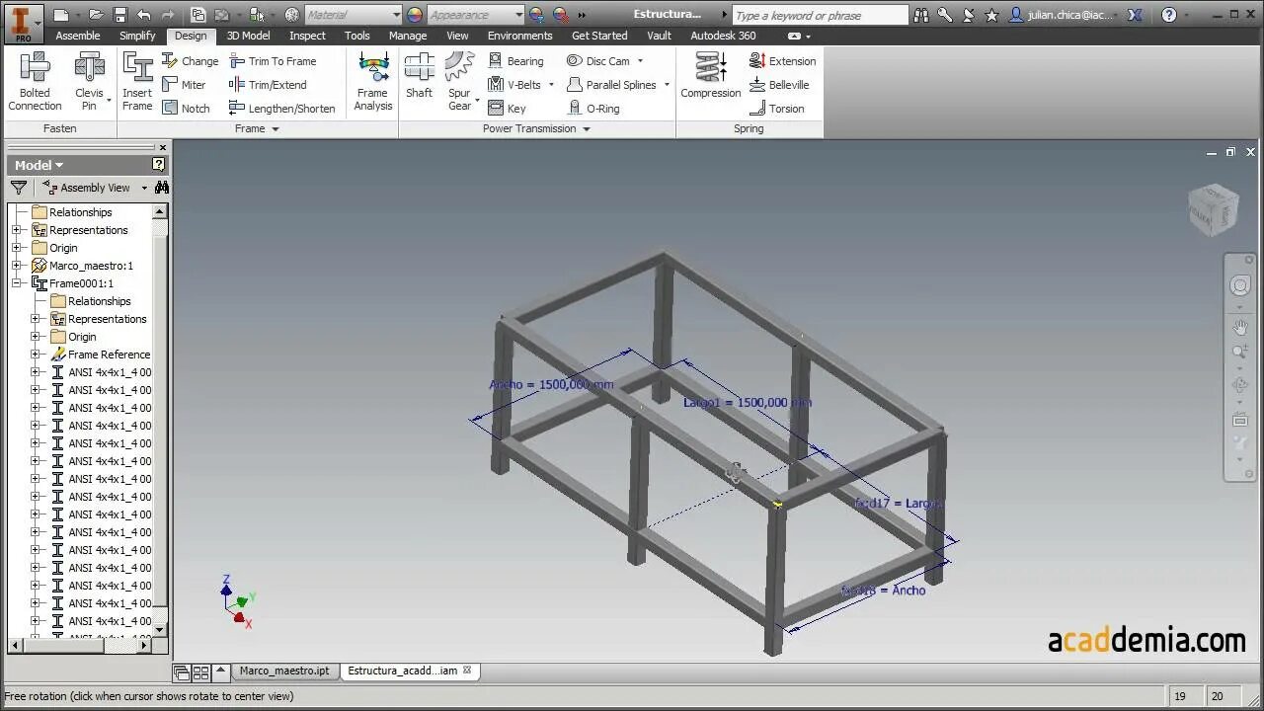Click the Favorites star icon
Image resolution: width=1264 pixels, height=711 pixels.
[x=992, y=15]
